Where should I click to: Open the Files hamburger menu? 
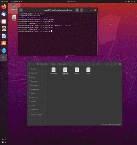tap(106, 64)
